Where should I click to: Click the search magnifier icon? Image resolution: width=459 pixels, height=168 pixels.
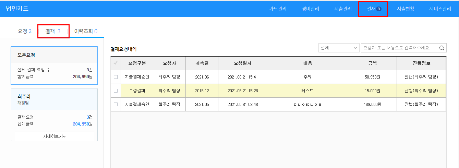coord(442,48)
